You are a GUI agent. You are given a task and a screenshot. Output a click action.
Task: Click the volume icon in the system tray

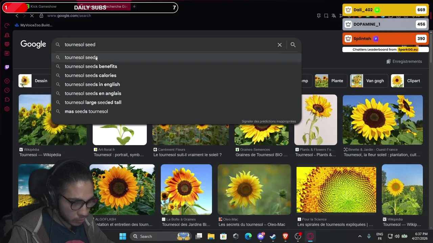396,236
